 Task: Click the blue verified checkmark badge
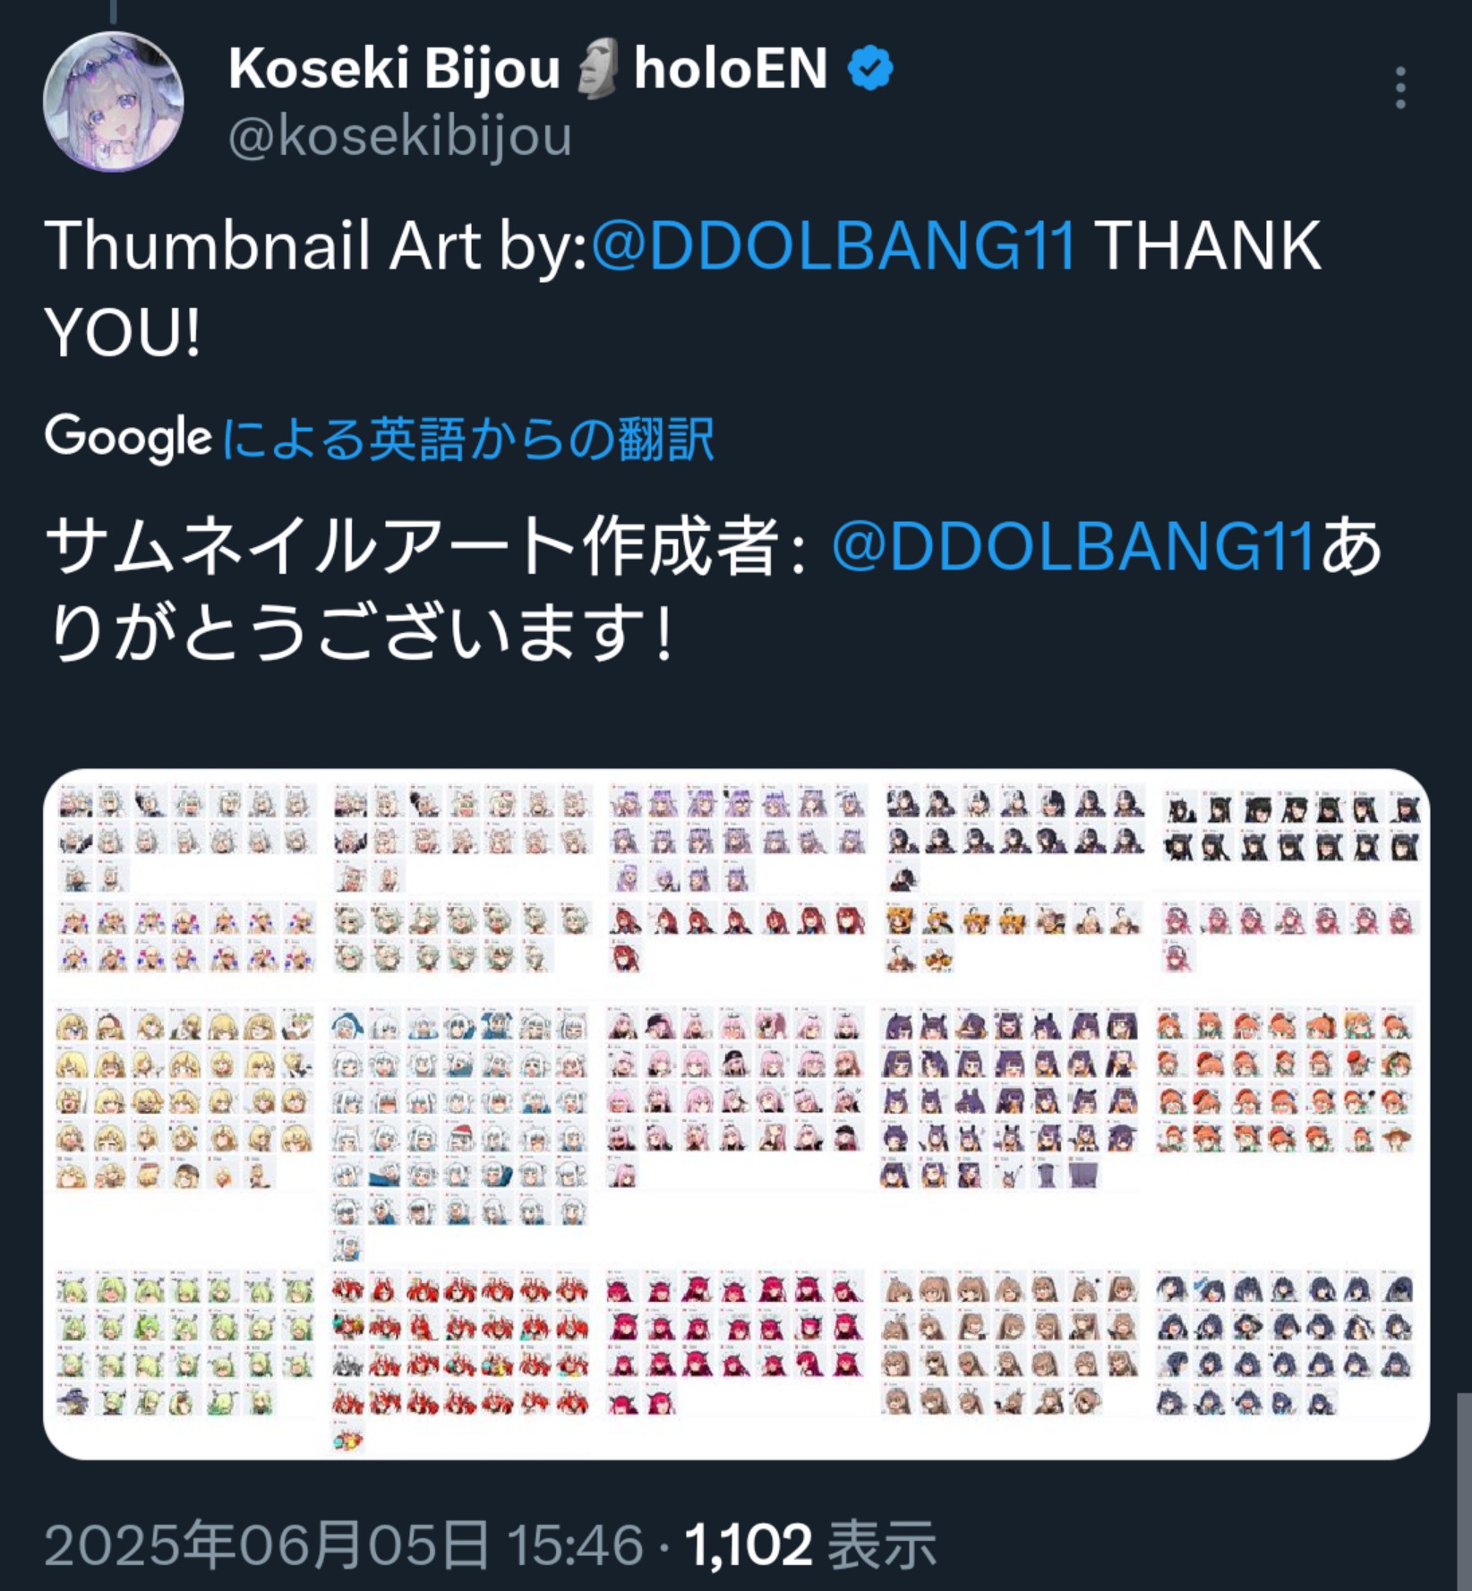[x=870, y=69]
